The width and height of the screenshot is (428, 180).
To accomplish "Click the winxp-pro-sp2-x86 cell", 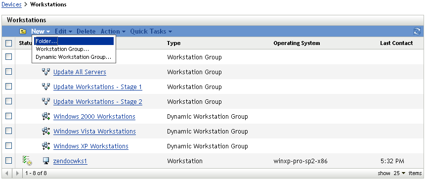I will pyautogui.click(x=300, y=161).
